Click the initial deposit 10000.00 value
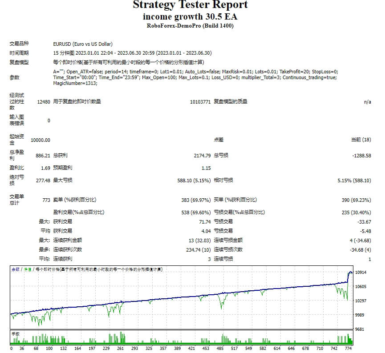Image resolution: width=385 pixels, height=353 pixels. [x=40, y=140]
